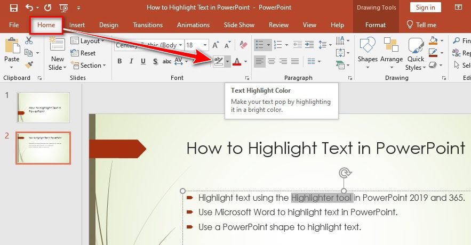471x245 pixels.
Task: Click the Cut scissors icon
Action: 29,40
